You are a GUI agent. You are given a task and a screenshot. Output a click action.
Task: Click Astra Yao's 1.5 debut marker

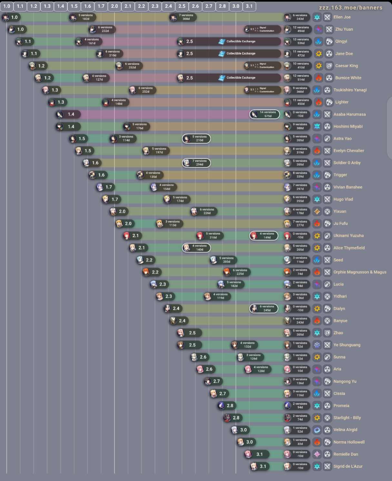pyautogui.click(x=78, y=138)
